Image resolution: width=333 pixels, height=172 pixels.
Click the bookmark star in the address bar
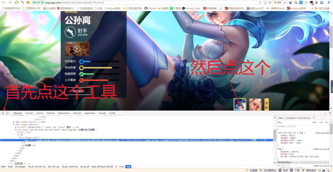coord(265,2)
